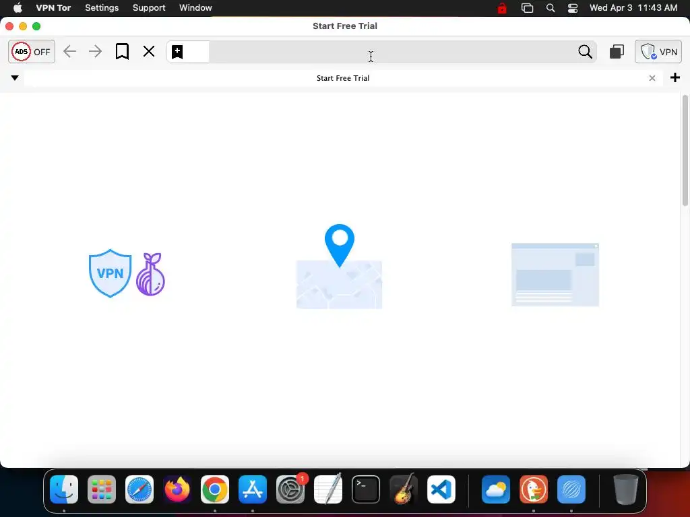Select the Start Free Trial tab
The image size is (690, 517).
coord(343,78)
